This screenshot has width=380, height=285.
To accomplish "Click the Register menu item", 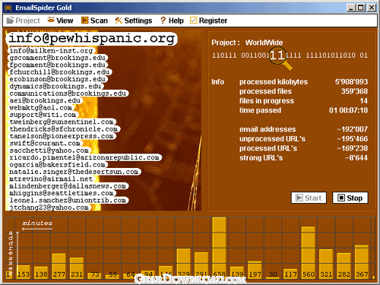I will tap(208, 21).
